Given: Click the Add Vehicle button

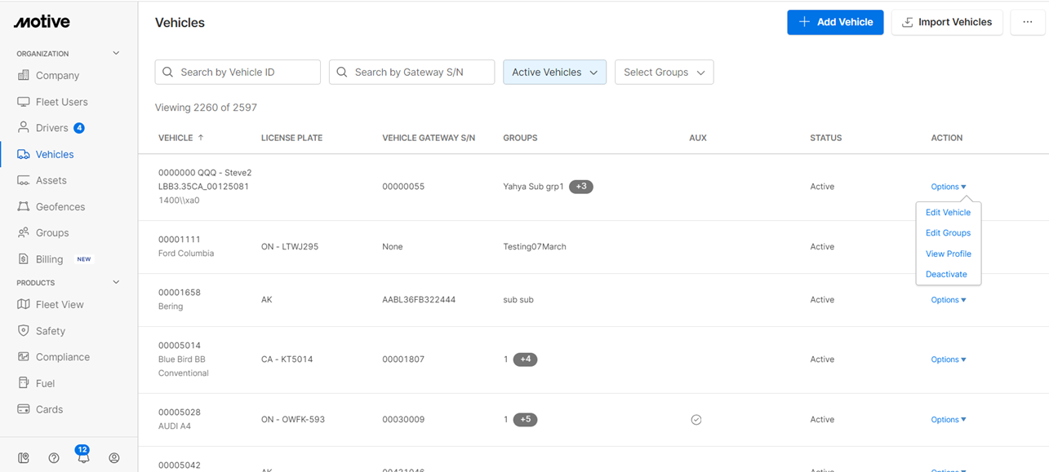Looking at the screenshot, I should (x=835, y=22).
